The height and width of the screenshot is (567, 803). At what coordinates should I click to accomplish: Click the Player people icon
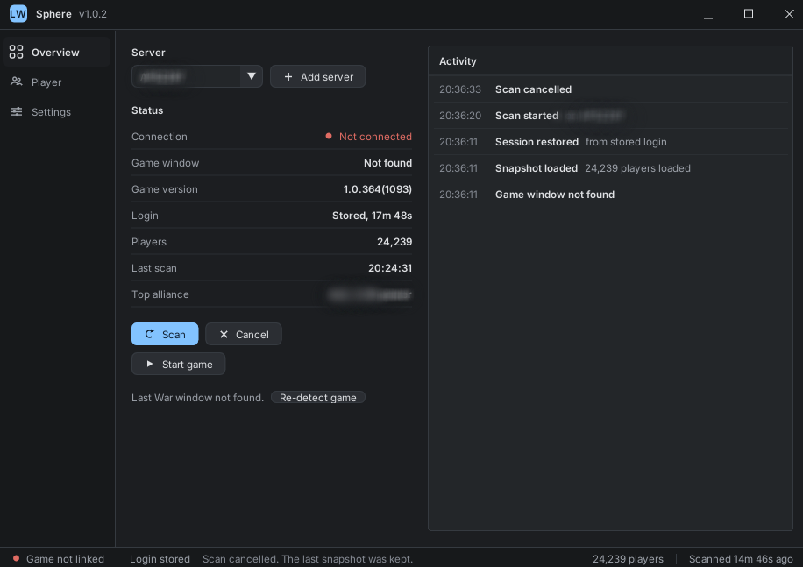(17, 82)
